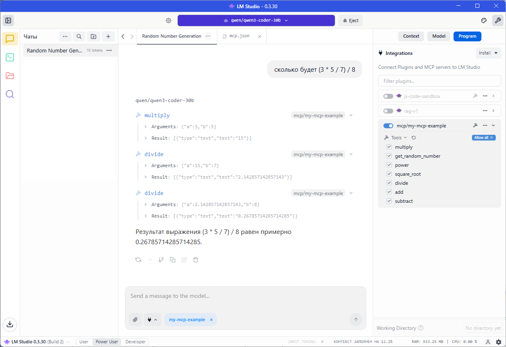Enable the js-code-sandbox plugin
This screenshot has height=347, width=506.
(387, 95)
